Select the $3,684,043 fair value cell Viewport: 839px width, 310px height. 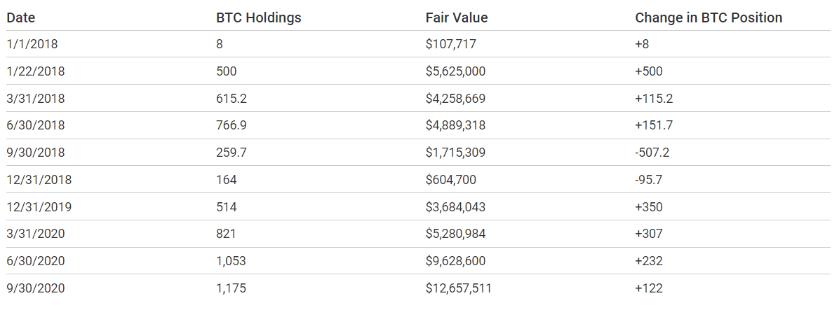tap(455, 207)
